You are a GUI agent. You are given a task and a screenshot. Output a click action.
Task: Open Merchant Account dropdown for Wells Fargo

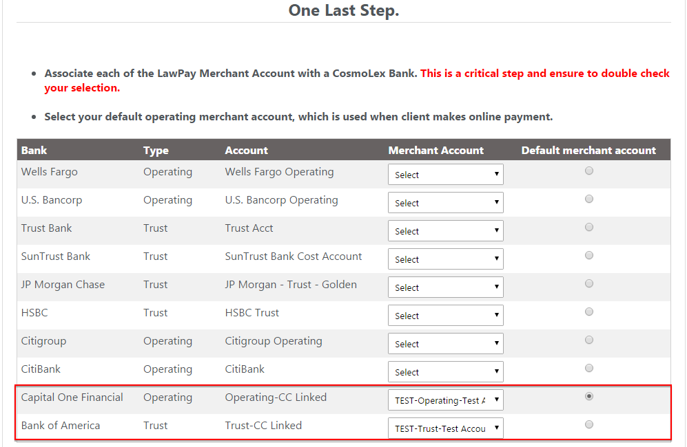coord(446,175)
